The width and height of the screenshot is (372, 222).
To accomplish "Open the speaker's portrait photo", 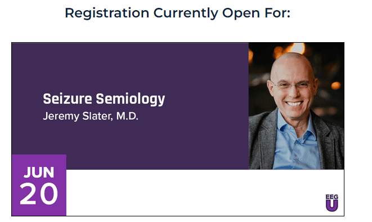I will 297,106.
